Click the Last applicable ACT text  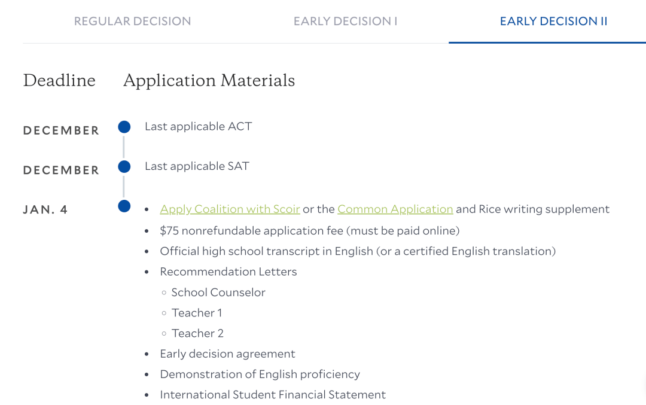coord(198,127)
